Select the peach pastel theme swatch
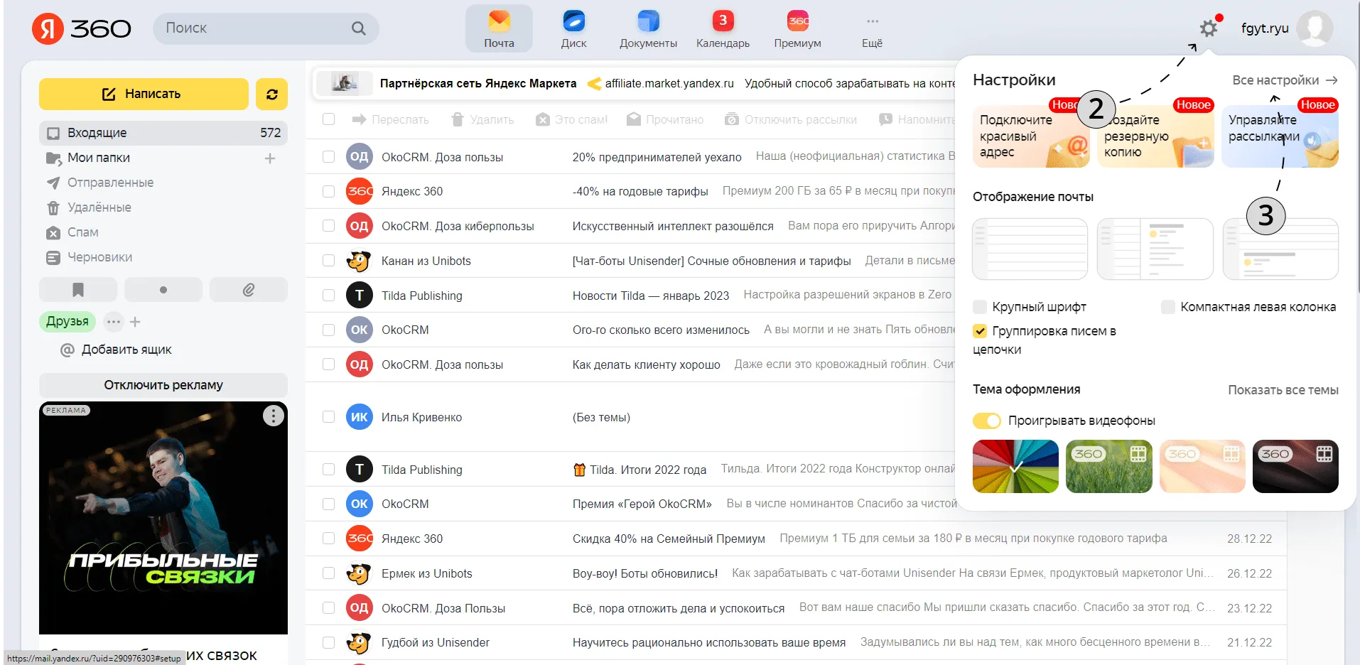The height and width of the screenshot is (665, 1360). tap(1202, 466)
